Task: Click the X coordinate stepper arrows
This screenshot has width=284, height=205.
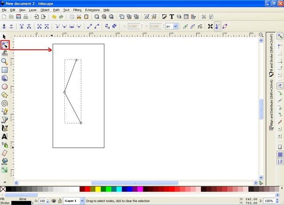Action: click(x=142, y=27)
